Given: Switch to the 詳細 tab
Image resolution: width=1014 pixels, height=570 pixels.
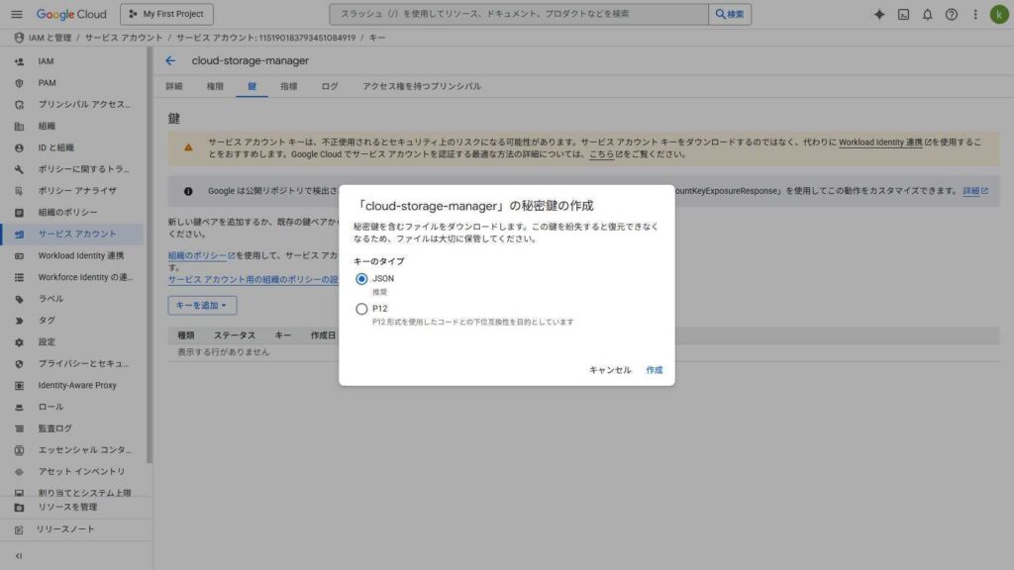Looking at the screenshot, I should tap(174, 86).
